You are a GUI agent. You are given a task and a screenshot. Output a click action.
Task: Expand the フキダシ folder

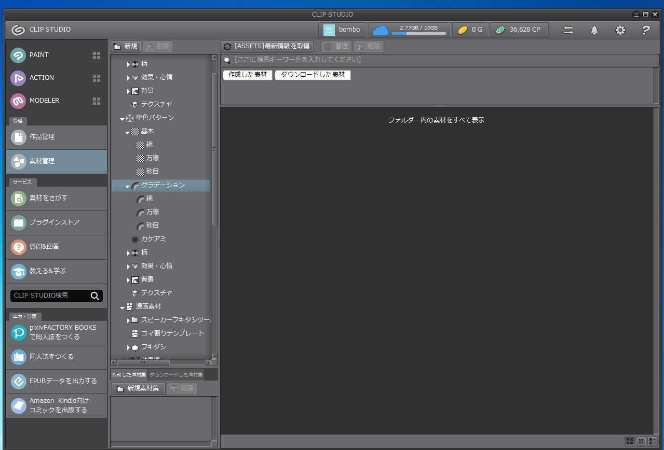click(x=129, y=347)
